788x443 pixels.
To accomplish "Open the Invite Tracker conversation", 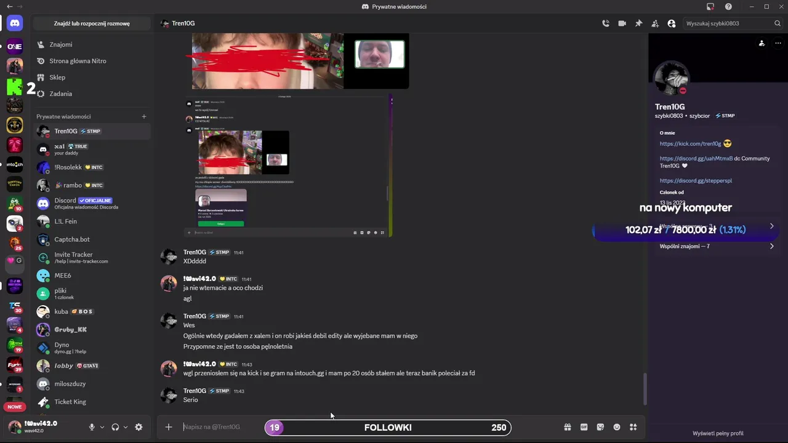I will coord(92,257).
